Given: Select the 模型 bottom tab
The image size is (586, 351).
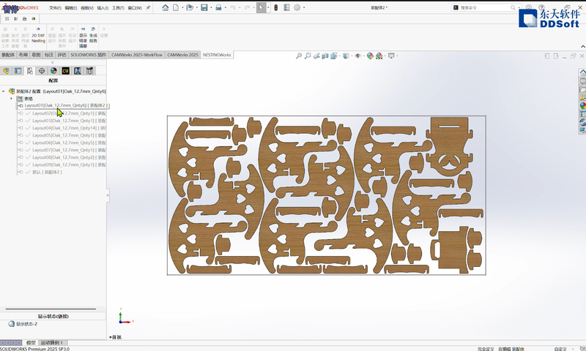Looking at the screenshot, I should click(31, 342).
